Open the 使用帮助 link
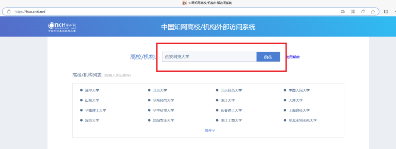 pyautogui.click(x=293, y=57)
